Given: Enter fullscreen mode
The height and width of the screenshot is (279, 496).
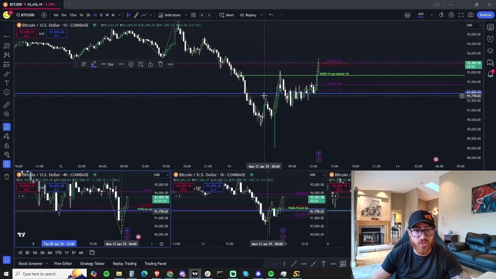Looking at the screenshot, I should coord(461,15).
